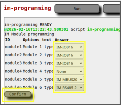
Task: Click the module5 ID cell
Action: pos(13,79)
